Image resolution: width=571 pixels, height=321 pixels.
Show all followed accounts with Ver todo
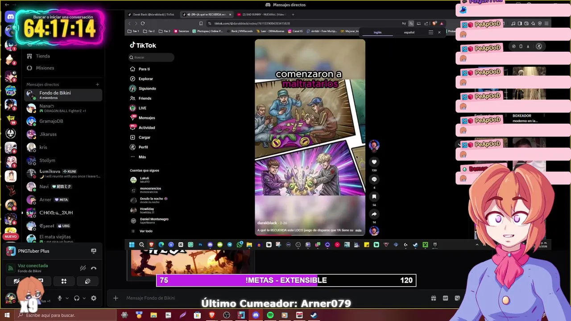click(146, 231)
